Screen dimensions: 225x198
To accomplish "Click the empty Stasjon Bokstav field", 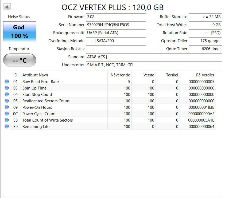I will click(116, 49).
